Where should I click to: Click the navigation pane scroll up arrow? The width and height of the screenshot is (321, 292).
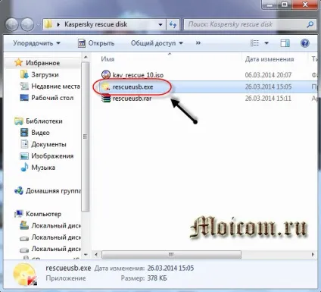[x=86, y=58]
